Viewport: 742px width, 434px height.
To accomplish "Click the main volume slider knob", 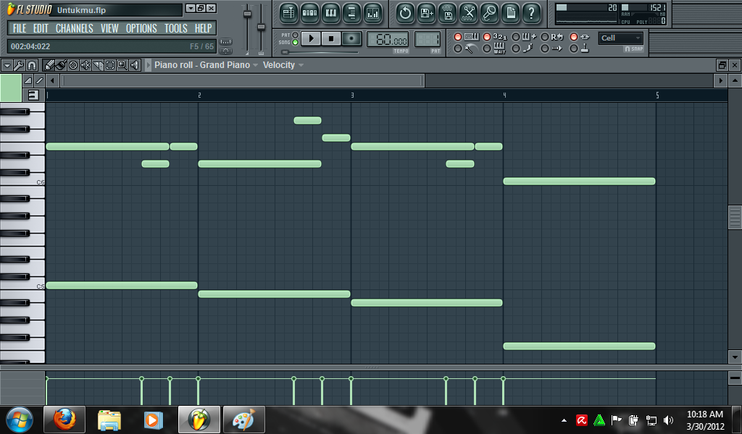I will coord(247,14).
